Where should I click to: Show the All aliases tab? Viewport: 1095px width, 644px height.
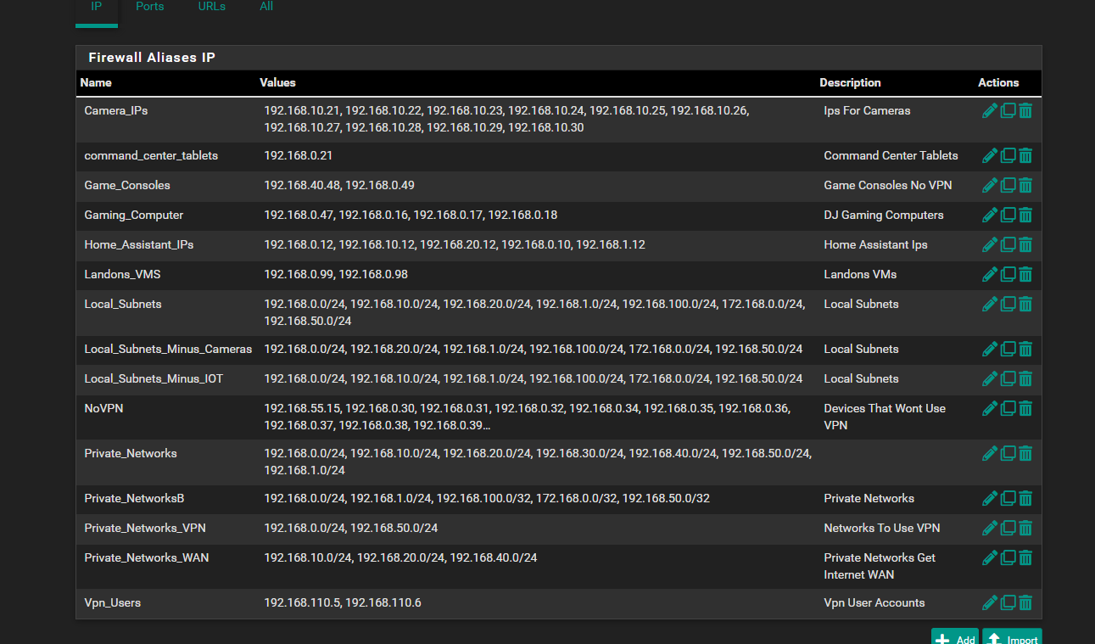(x=266, y=8)
